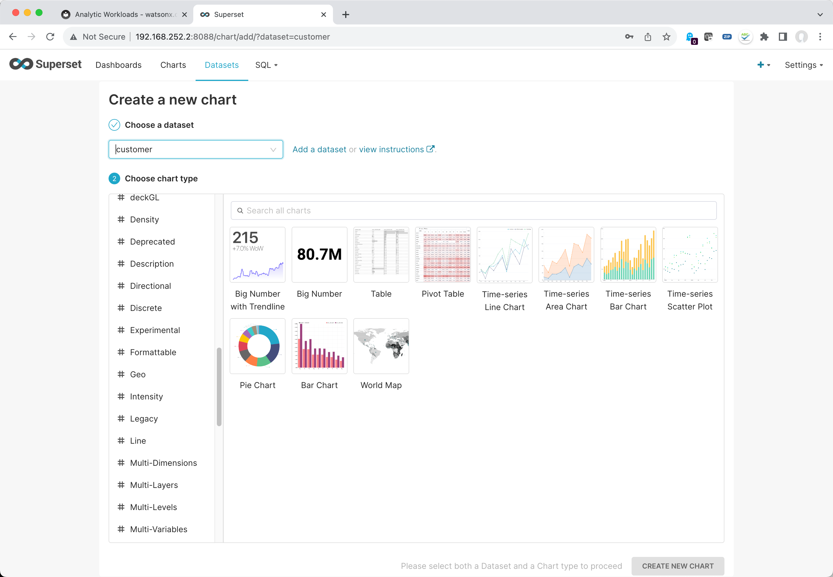Viewport: 833px width, 577px height.
Task: Open the Settings dropdown
Action: pyautogui.click(x=804, y=65)
